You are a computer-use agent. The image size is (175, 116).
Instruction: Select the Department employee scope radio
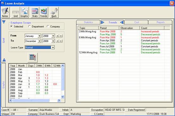pos(29,26)
